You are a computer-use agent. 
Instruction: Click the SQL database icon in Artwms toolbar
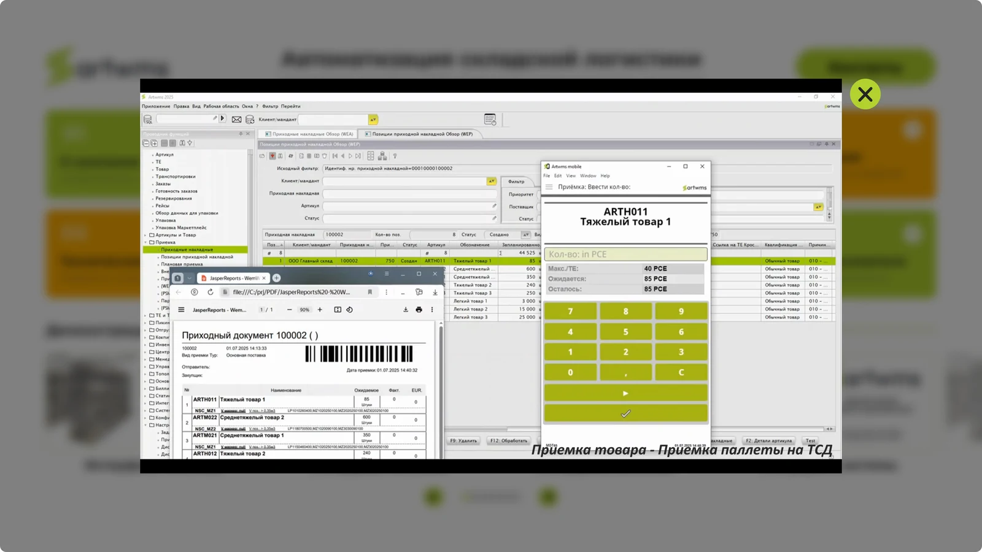coord(147,120)
